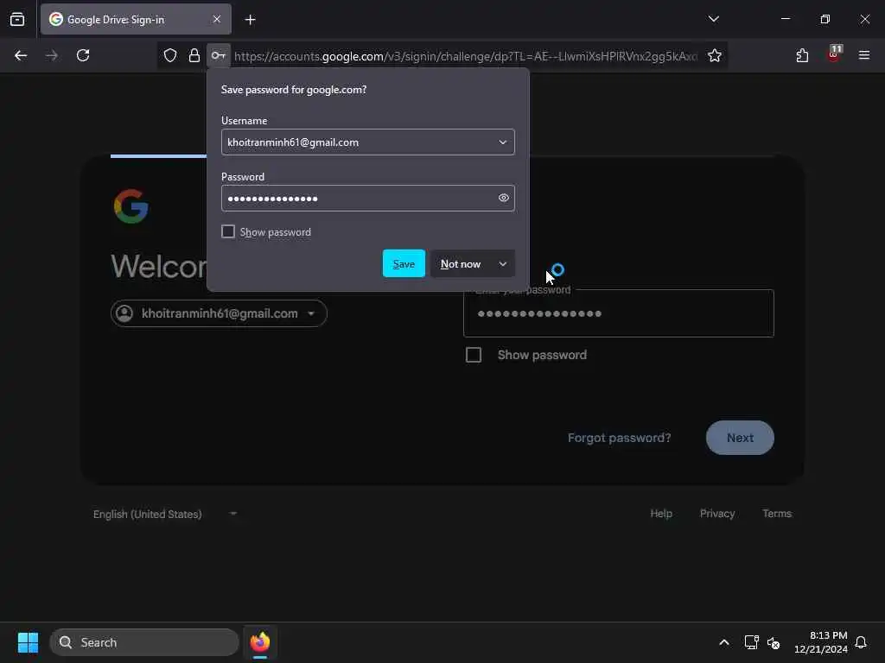Click the address bar URL field

(466, 56)
